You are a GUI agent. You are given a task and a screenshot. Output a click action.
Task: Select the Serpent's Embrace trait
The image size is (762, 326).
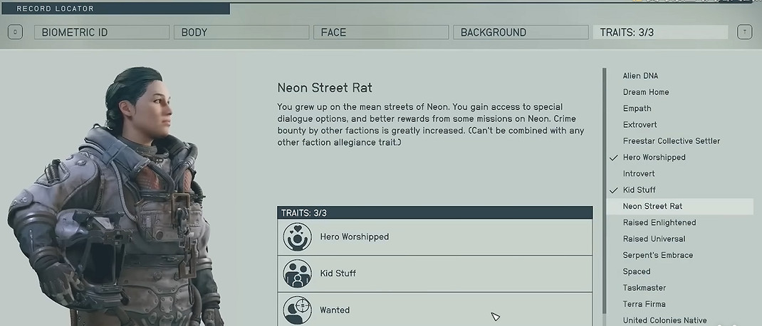tap(657, 256)
